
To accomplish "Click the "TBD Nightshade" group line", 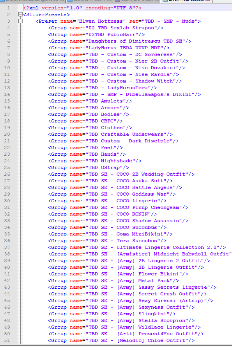I will coord(95,161).
